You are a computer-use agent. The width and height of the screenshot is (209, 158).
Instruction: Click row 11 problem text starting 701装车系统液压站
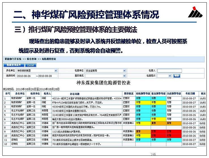click(72, 140)
